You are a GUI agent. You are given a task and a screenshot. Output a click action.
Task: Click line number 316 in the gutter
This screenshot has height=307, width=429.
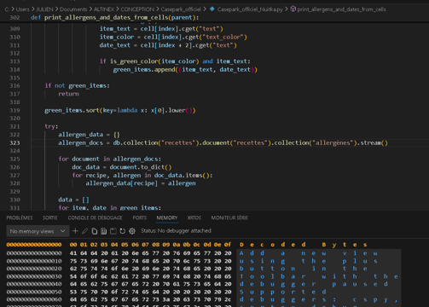(x=14, y=85)
